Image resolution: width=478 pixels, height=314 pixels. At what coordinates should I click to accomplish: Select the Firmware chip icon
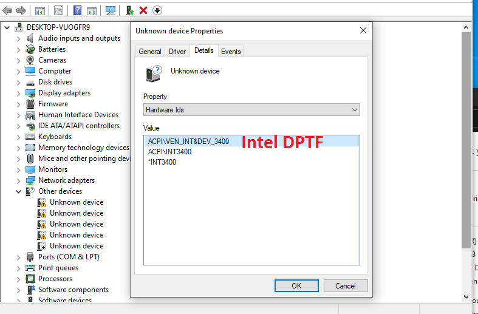point(30,104)
